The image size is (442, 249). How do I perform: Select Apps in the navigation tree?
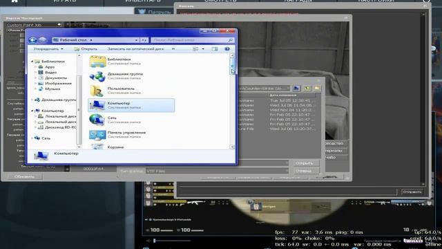pos(50,67)
